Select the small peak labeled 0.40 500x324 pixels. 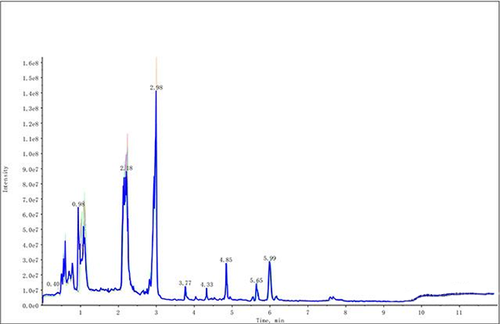click(53, 284)
